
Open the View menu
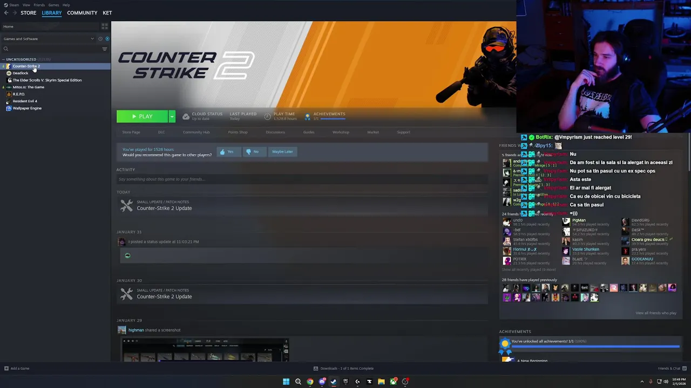(26, 5)
